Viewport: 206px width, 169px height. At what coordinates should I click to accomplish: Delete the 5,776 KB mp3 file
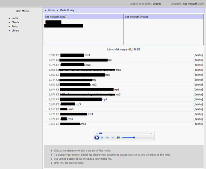(x=198, y=65)
